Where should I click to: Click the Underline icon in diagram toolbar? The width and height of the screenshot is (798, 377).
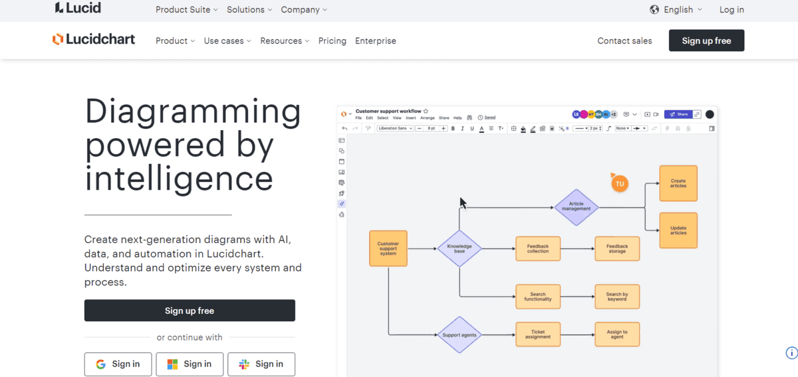tap(471, 128)
